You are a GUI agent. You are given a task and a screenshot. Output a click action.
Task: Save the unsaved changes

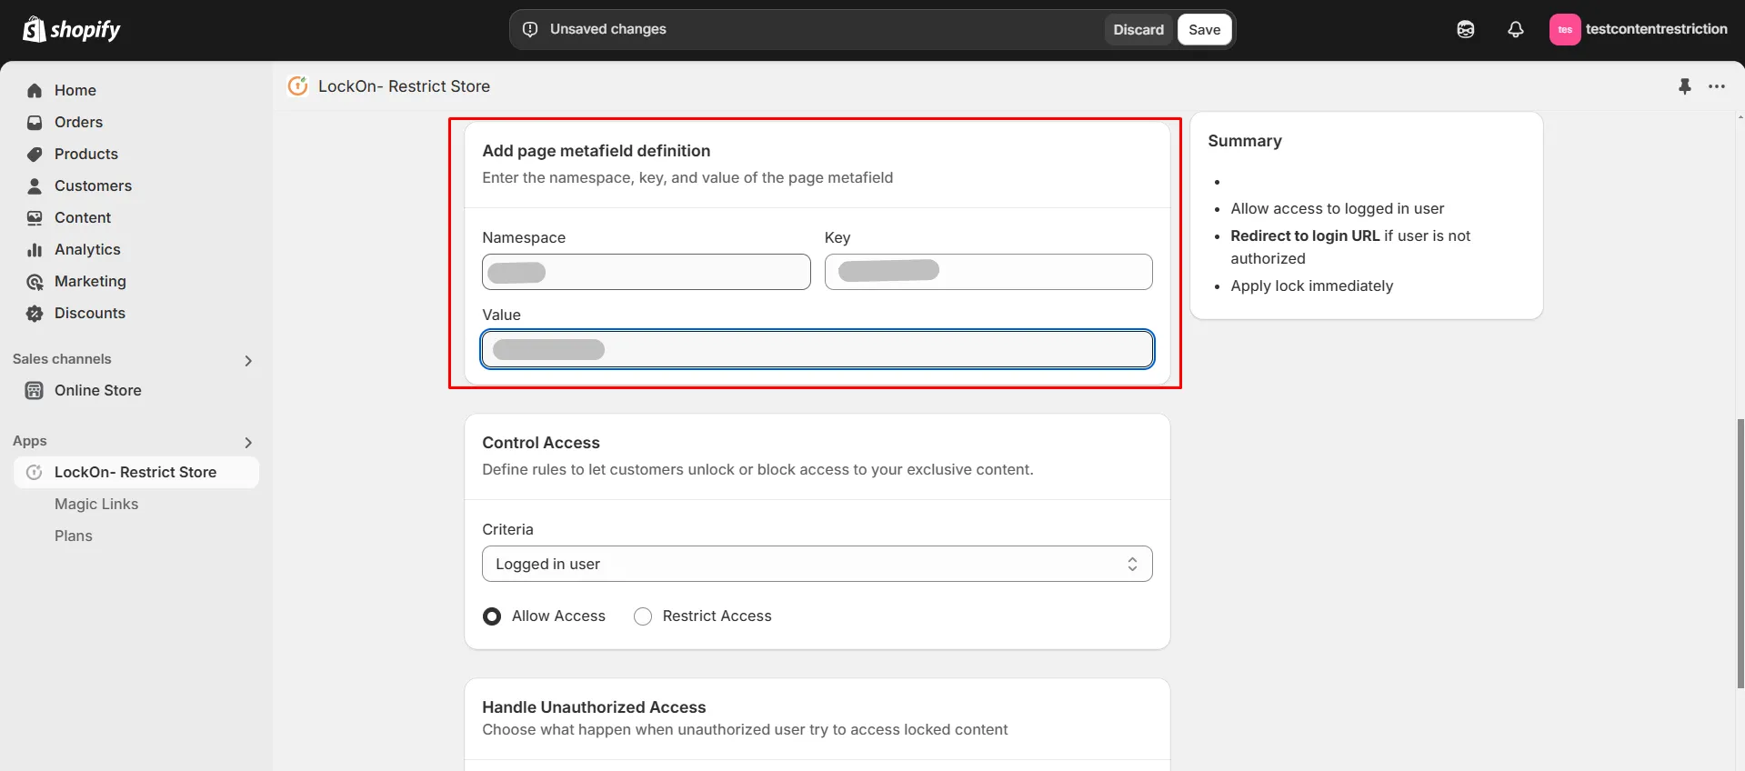(x=1205, y=29)
